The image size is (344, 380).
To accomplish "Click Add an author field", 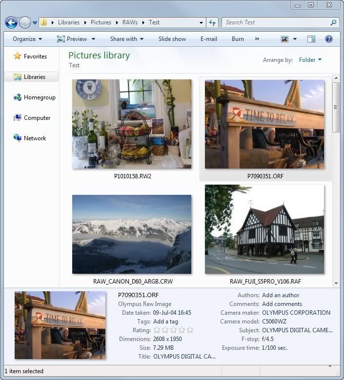I will coord(281,295).
